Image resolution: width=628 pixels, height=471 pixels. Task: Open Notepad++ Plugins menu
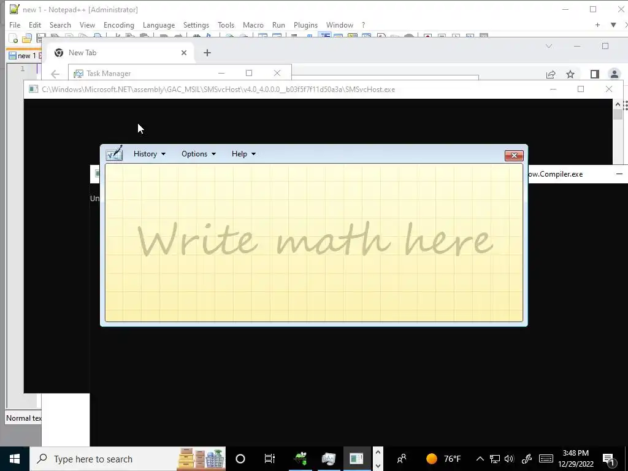[305, 25]
